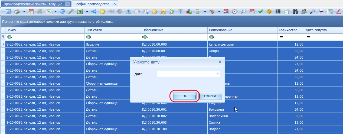Image resolution: width=343 pixels, height=134 pixels.
Task: Click the Изделие type cell
Action: click(113, 44)
